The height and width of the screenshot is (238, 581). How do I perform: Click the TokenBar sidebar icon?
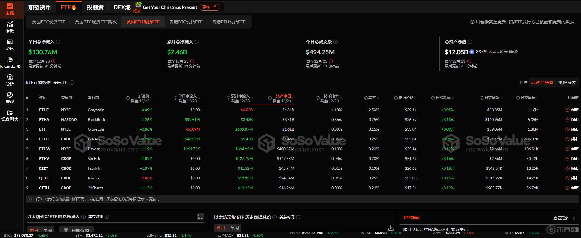tap(10, 62)
